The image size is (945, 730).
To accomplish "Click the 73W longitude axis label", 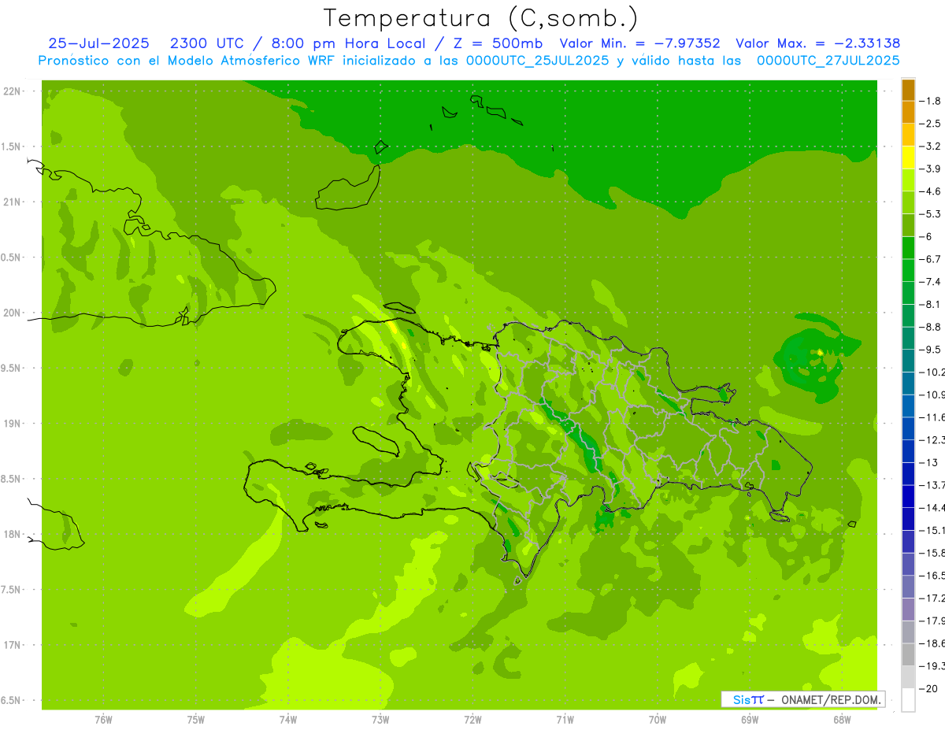I will click(x=380, y=720).
